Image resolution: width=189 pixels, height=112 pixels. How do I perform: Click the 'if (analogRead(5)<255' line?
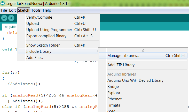[50, 95]
